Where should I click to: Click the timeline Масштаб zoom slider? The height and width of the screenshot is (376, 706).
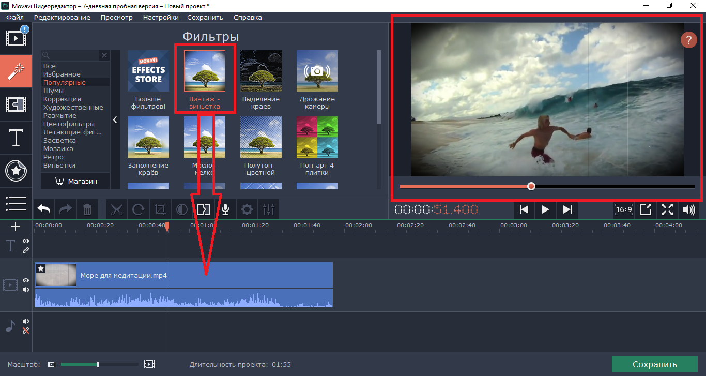click(x=98, y=364)
